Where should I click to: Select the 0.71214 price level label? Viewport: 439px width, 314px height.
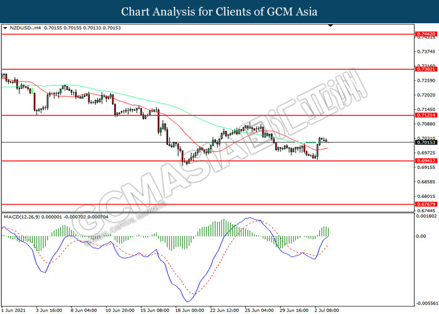(x=426, y=115)
